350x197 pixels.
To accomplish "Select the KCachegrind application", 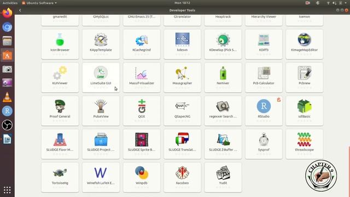I will [142, 44].
